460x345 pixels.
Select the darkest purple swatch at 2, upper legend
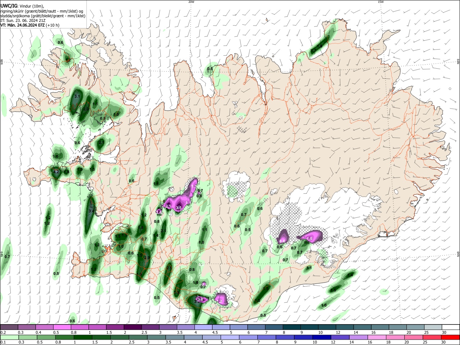pos(133,327)
